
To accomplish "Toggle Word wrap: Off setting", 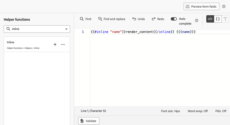I will tap(197, 111).
